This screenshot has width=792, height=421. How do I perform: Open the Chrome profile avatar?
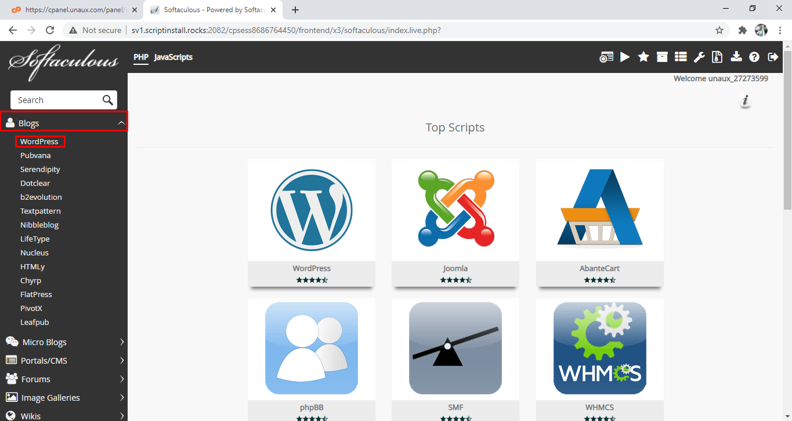click(761, 30)
